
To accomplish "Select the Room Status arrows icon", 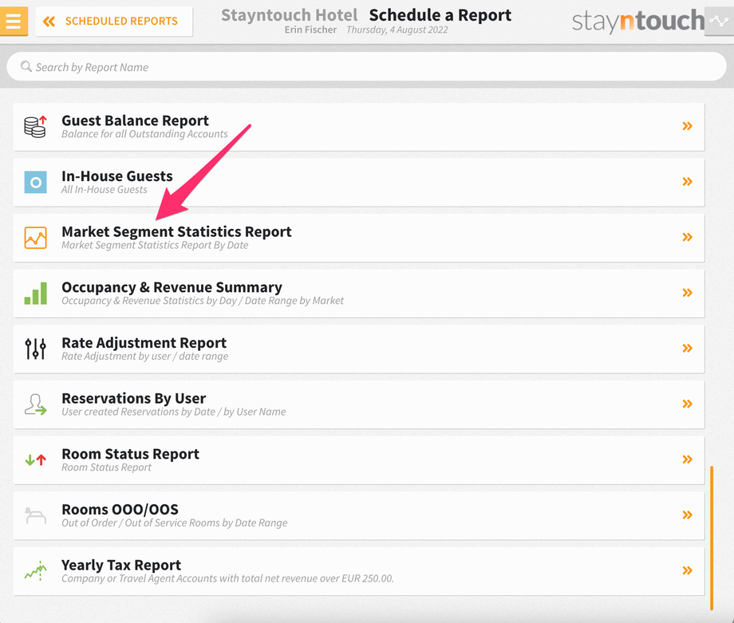I will point(36,460).
